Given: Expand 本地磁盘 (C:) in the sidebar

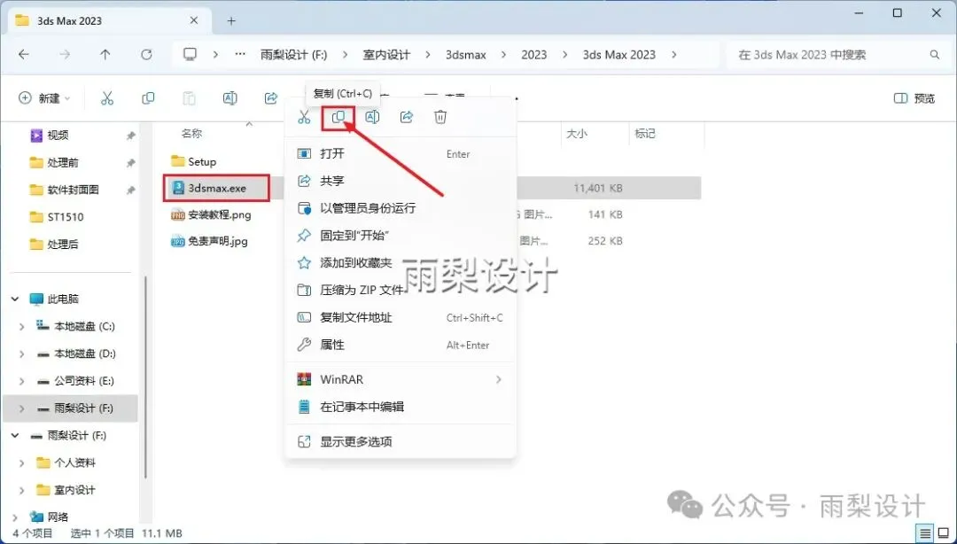Looking at the screenshot, I should pos(22,327).
